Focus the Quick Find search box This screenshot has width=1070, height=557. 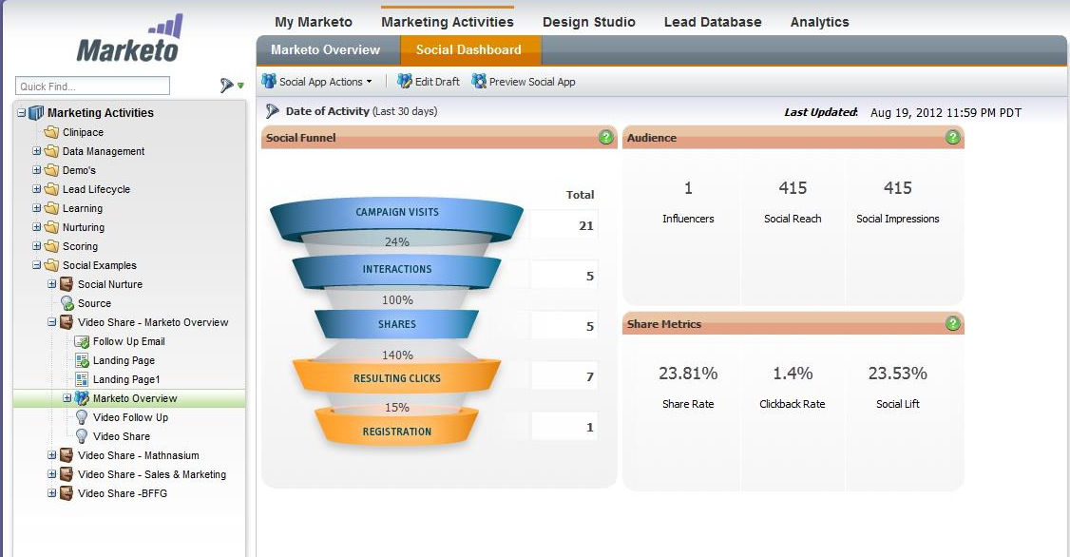click(92, 86)
